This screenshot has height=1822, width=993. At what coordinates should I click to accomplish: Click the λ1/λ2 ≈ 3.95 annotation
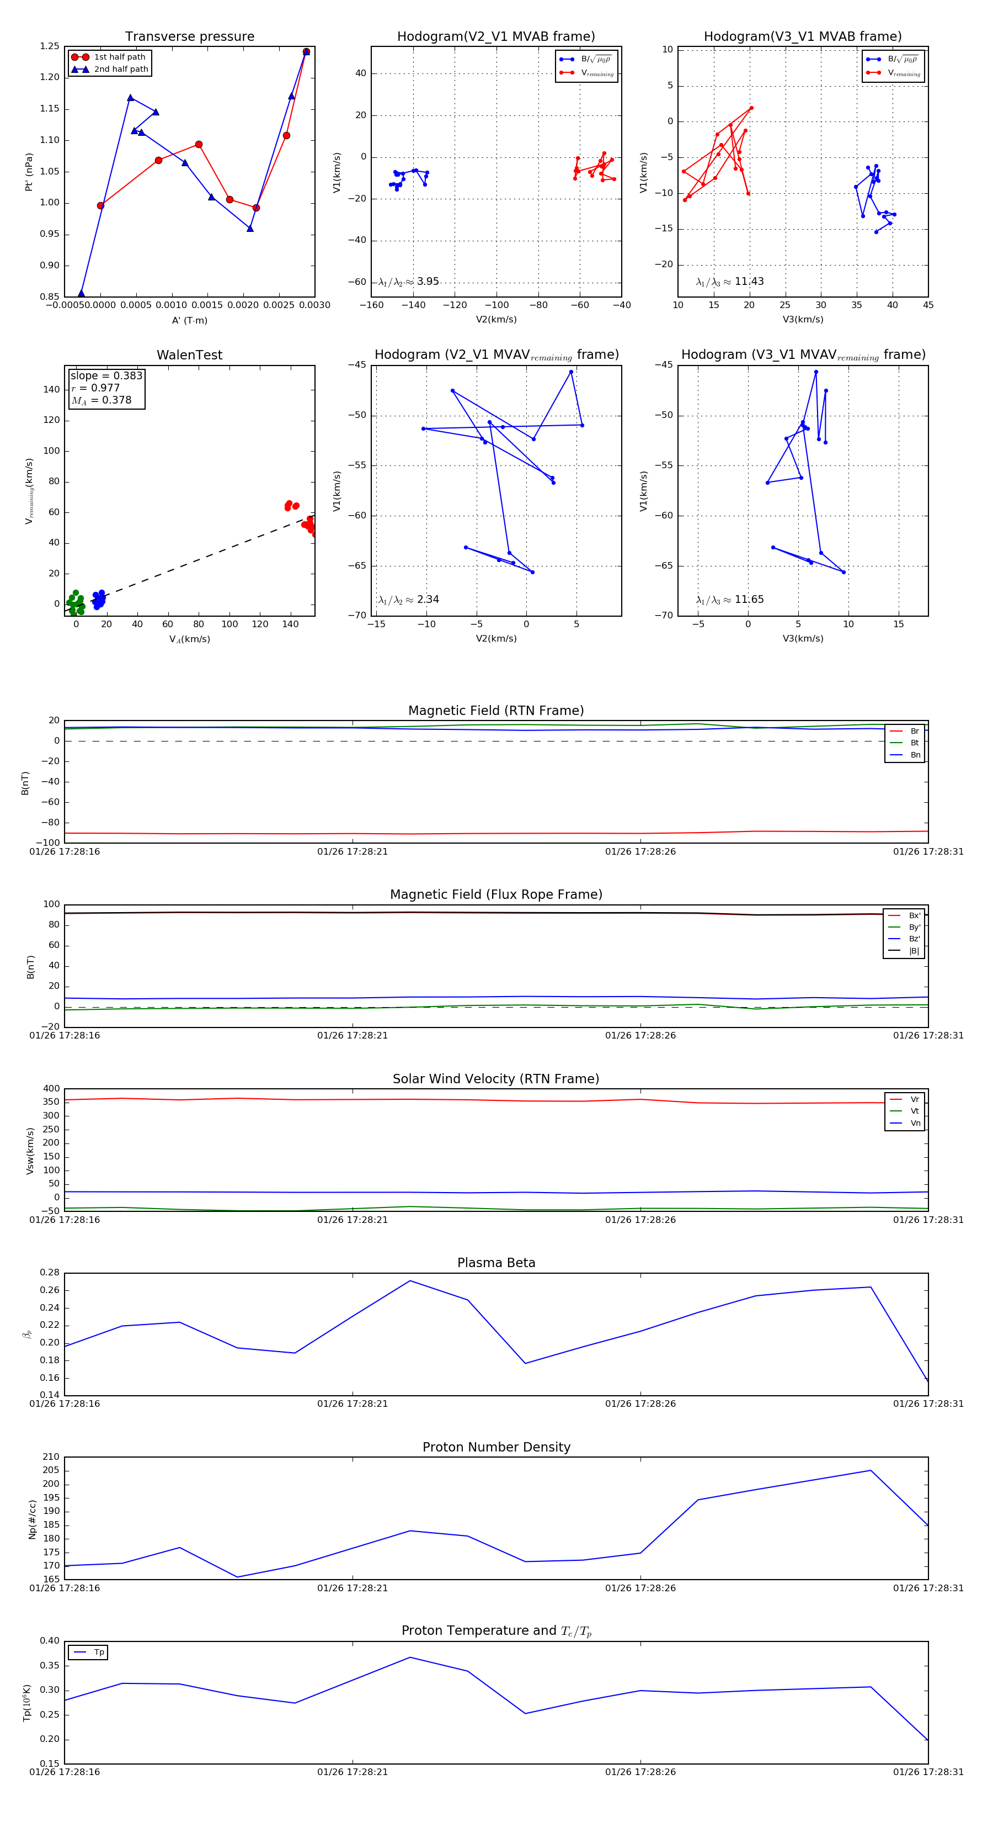408,282
